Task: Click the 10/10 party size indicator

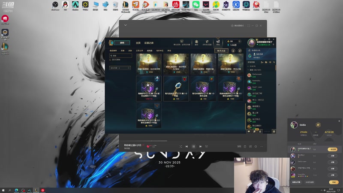Action: click(258, 54)
